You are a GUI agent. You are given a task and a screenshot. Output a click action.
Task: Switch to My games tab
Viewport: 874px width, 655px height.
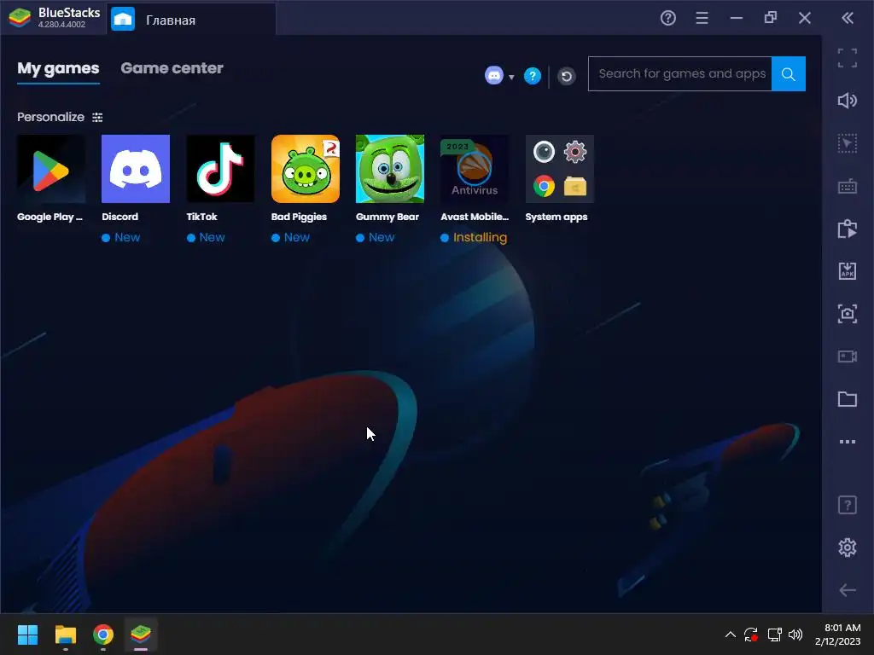pyautogui.click(x=58, y=68)
